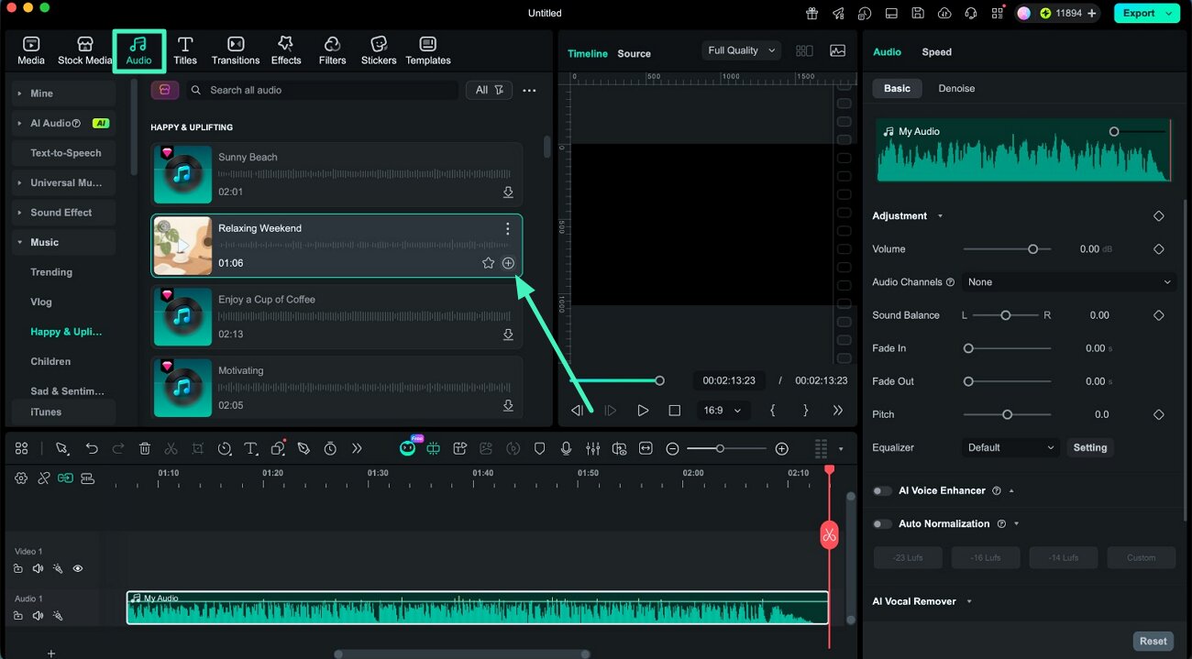The width and height of the screenshot is (1192, 659).
Task: Click the Reset button
Action: (x=1153, y=641)
